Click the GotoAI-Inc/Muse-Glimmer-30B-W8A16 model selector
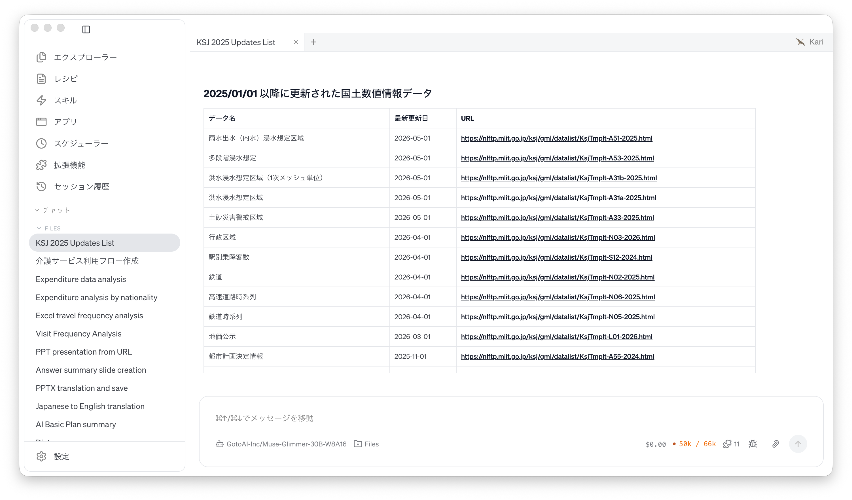Viewport: 852px width, 500px height. pos(281,444)
